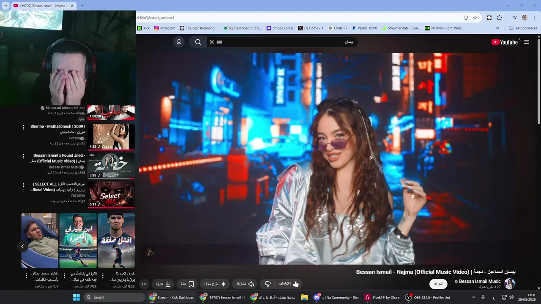Share the Najma video with the arrow button

click(x=245, y=284)
